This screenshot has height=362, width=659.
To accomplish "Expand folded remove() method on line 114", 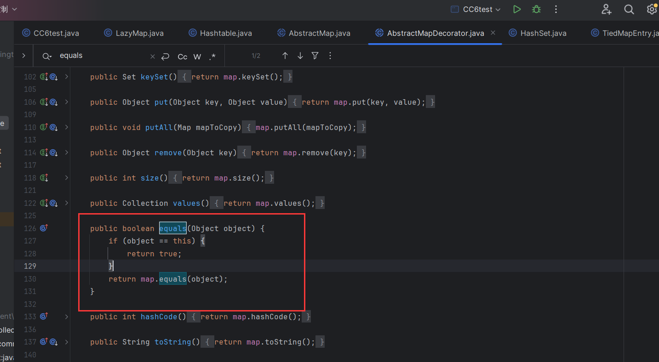I will [x=67, y=153].
